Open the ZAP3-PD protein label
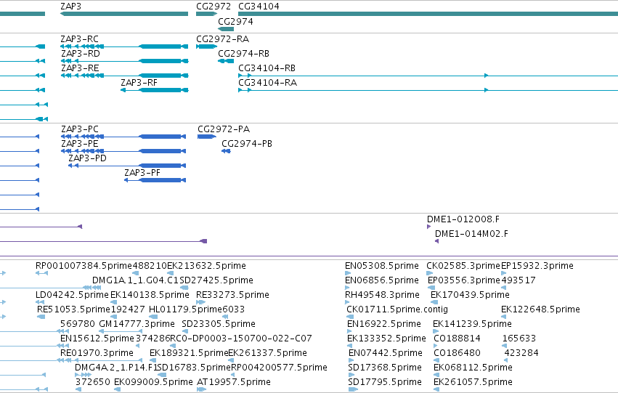The width and height of the screenshot is (618, 393). 87,158
